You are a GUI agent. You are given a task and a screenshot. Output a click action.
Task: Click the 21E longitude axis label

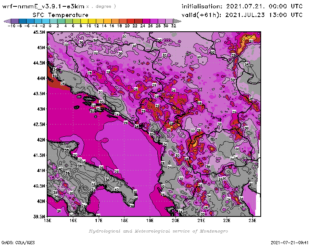click(201, 220)
